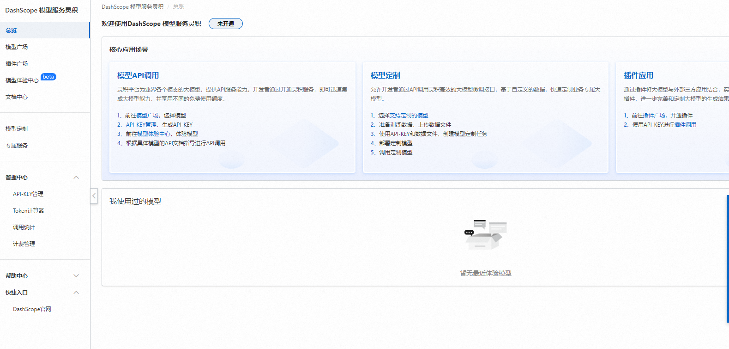The width and height of the screenshot is (729, 349).
Task: Select 总览 in the sidebar
Action: click(45, 30)
